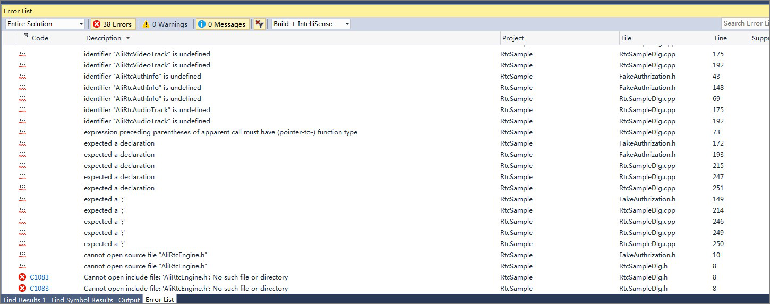The height and width of the screenshot is (304, 770).
Task: Click FakeAuthrization.h file cell on line 148
Action: pyautogui.click(x=647, y=88)
